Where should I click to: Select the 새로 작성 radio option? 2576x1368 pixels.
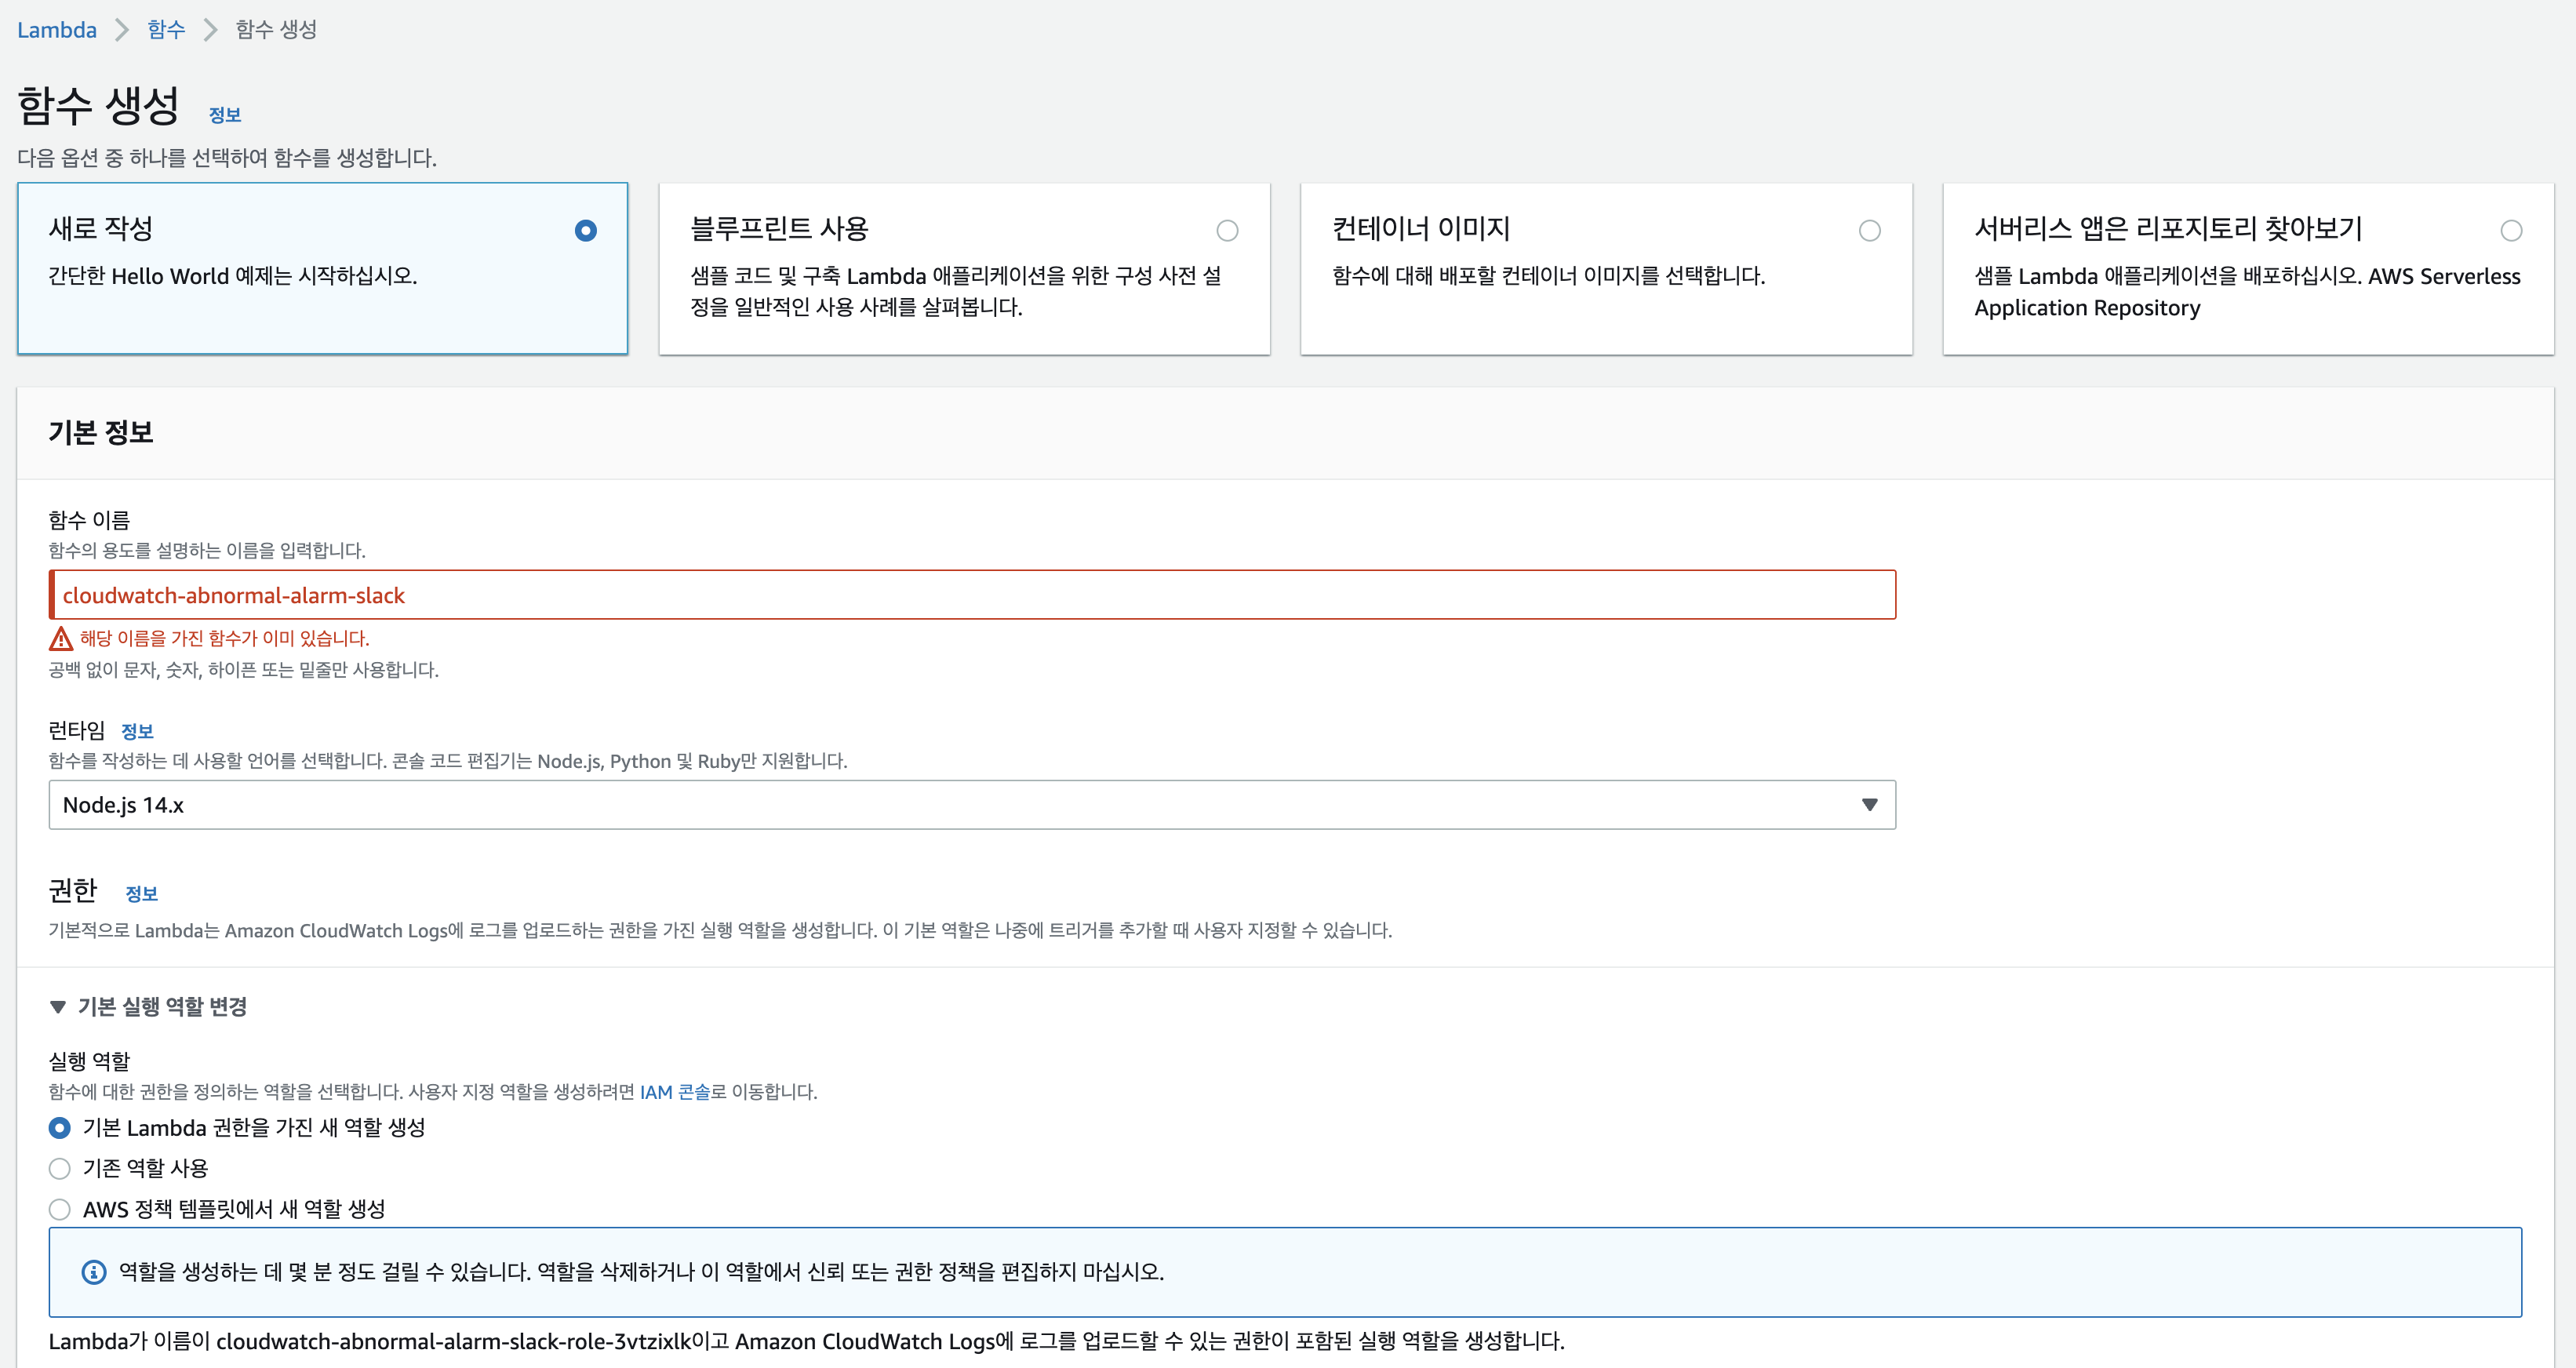(586, 231)
